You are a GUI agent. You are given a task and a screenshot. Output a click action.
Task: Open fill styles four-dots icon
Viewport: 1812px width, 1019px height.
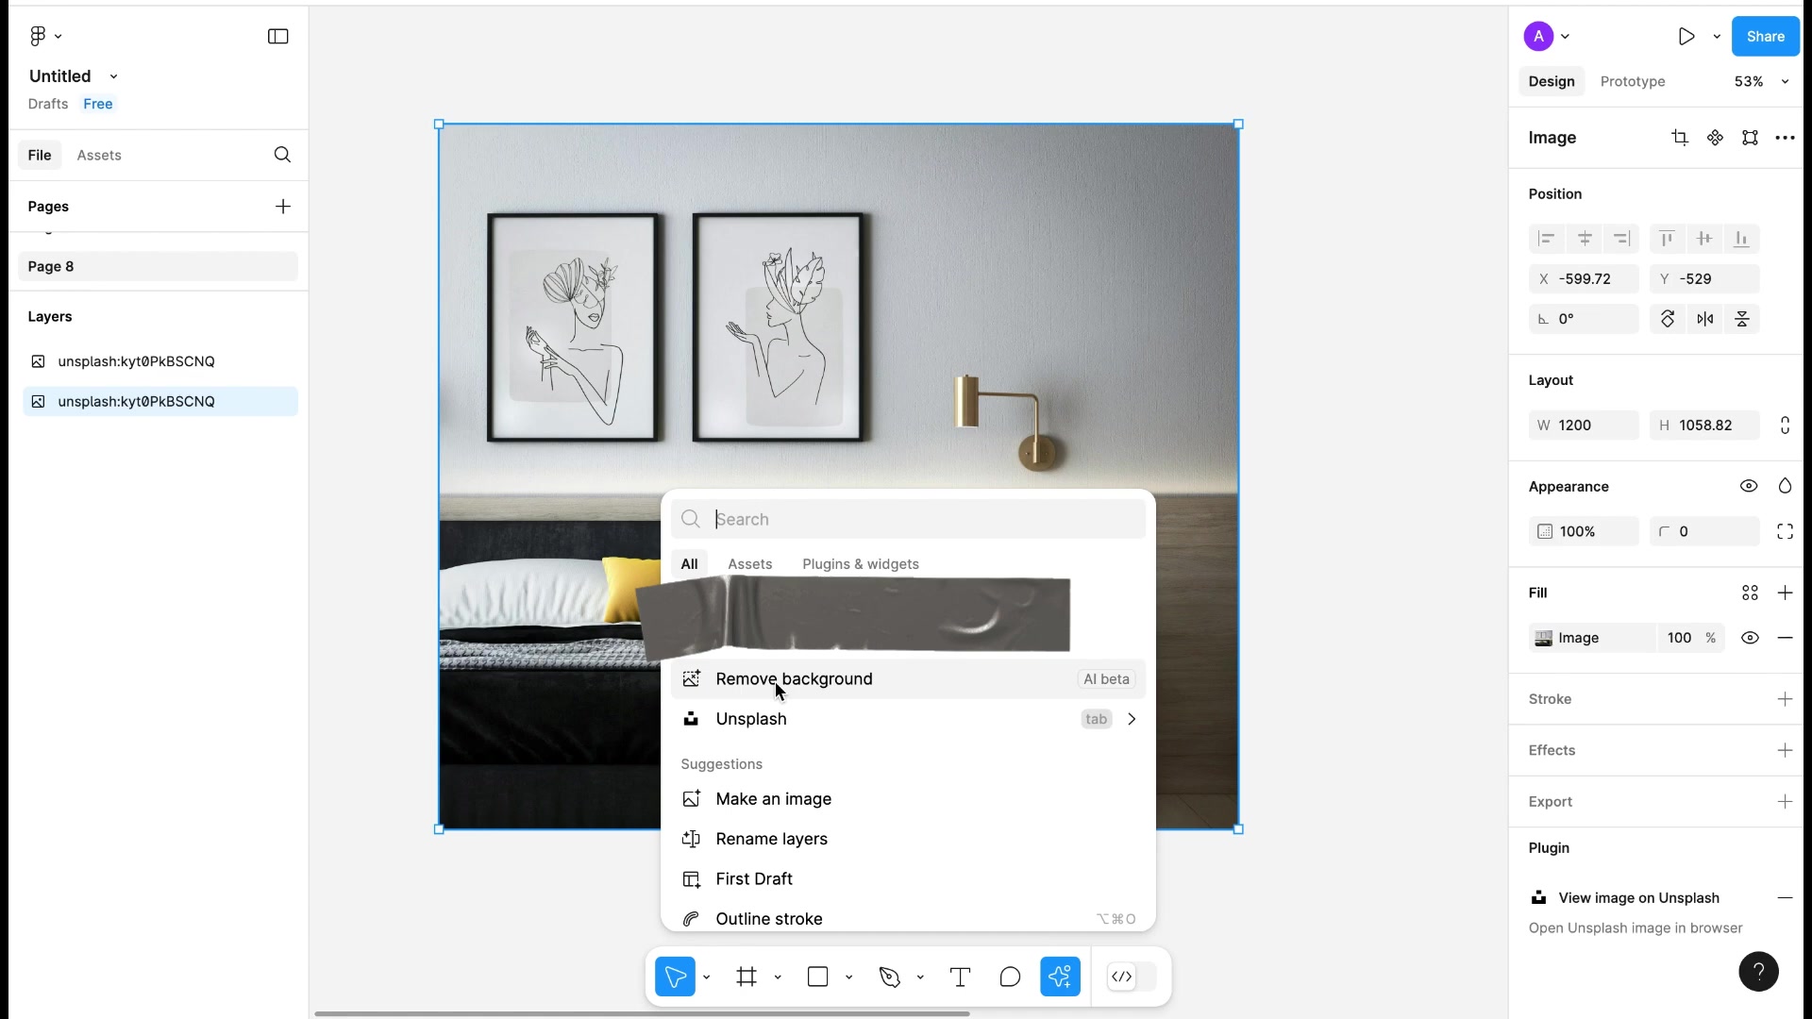(1750, 593)
